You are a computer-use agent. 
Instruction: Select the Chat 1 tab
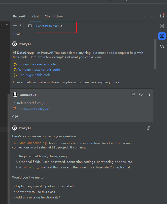(18, 34)
